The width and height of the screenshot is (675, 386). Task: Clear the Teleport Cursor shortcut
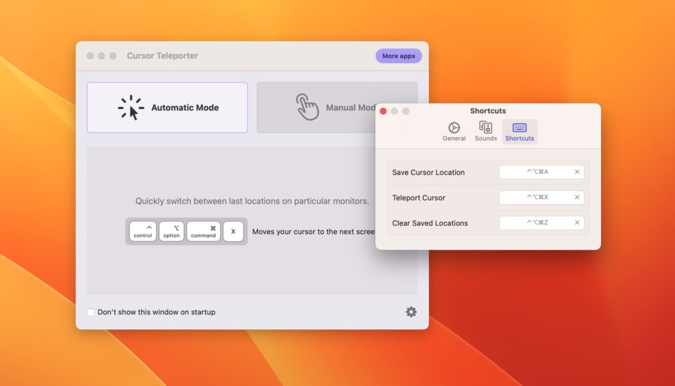578,197
